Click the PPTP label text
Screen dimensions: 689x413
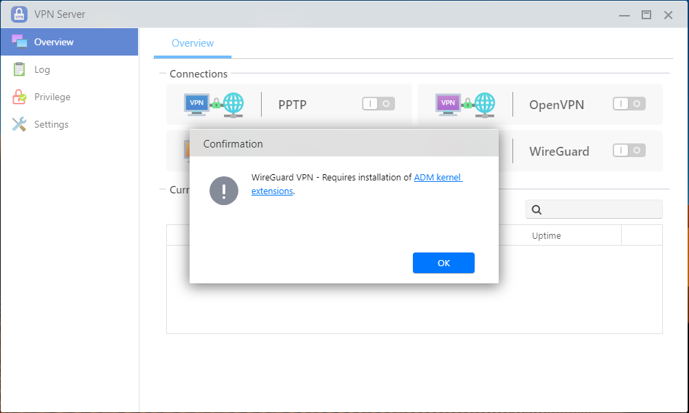(292, 105)
